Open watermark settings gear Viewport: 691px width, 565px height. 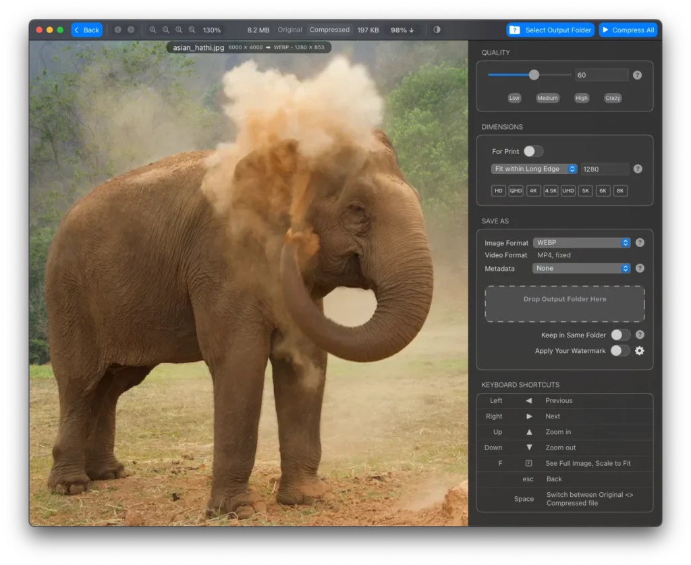tap(640, 351)
